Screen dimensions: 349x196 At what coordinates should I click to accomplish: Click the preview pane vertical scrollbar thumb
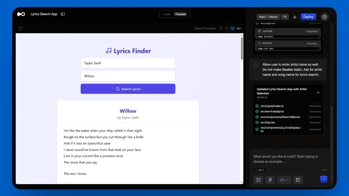click(242, 48)
